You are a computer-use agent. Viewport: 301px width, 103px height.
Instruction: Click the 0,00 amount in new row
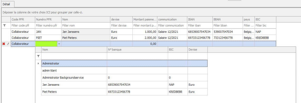pos(145,44)
